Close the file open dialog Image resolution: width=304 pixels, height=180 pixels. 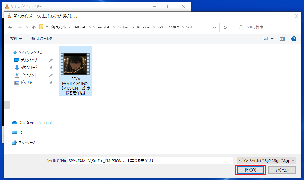296,16
